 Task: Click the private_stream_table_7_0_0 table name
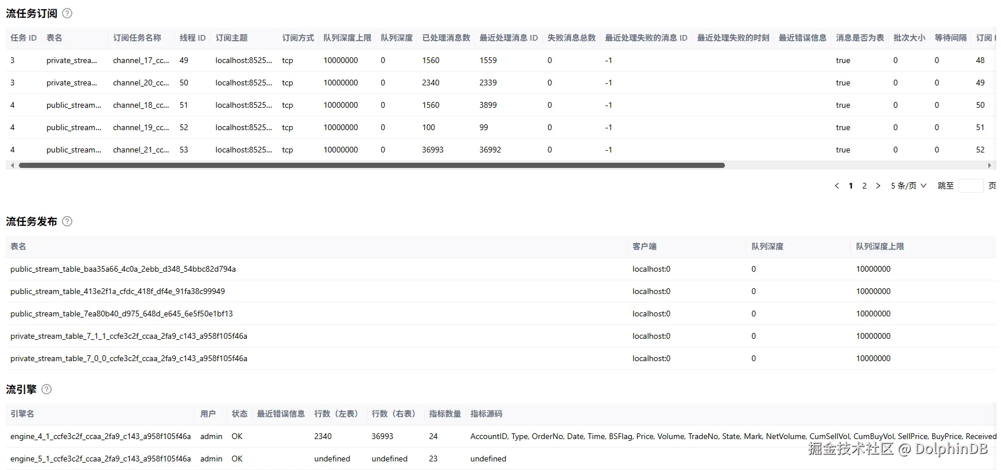[x=129, y=358]
